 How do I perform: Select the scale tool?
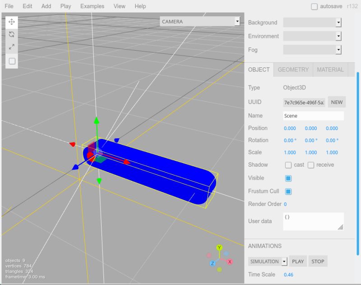click(12, 47)
